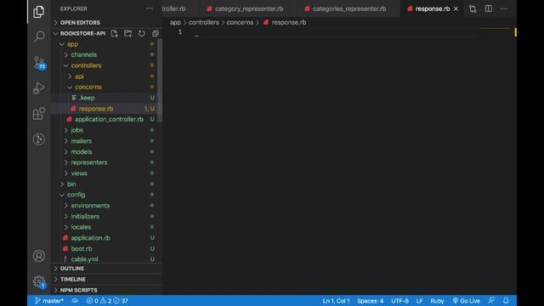Open Explorer more actions ellipsis

click(x=150, y=8)
